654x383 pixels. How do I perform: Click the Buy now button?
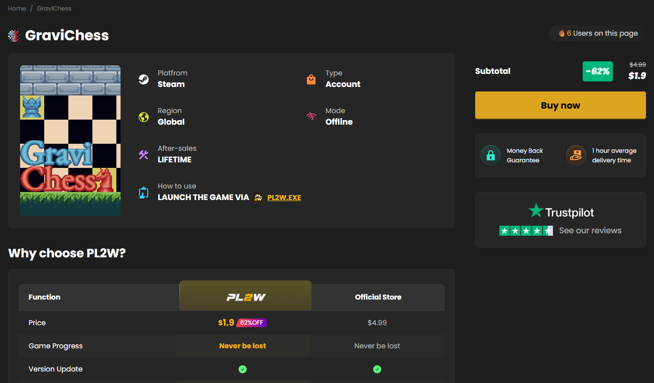(x=561, y=106)
